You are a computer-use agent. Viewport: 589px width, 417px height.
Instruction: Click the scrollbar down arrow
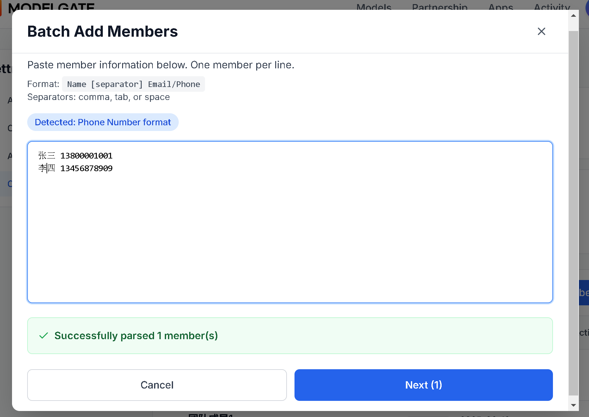[573, 405]
